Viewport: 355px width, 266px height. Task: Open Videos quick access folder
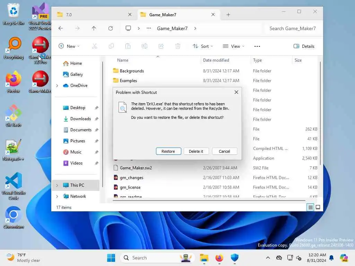(x=76, y=163)
